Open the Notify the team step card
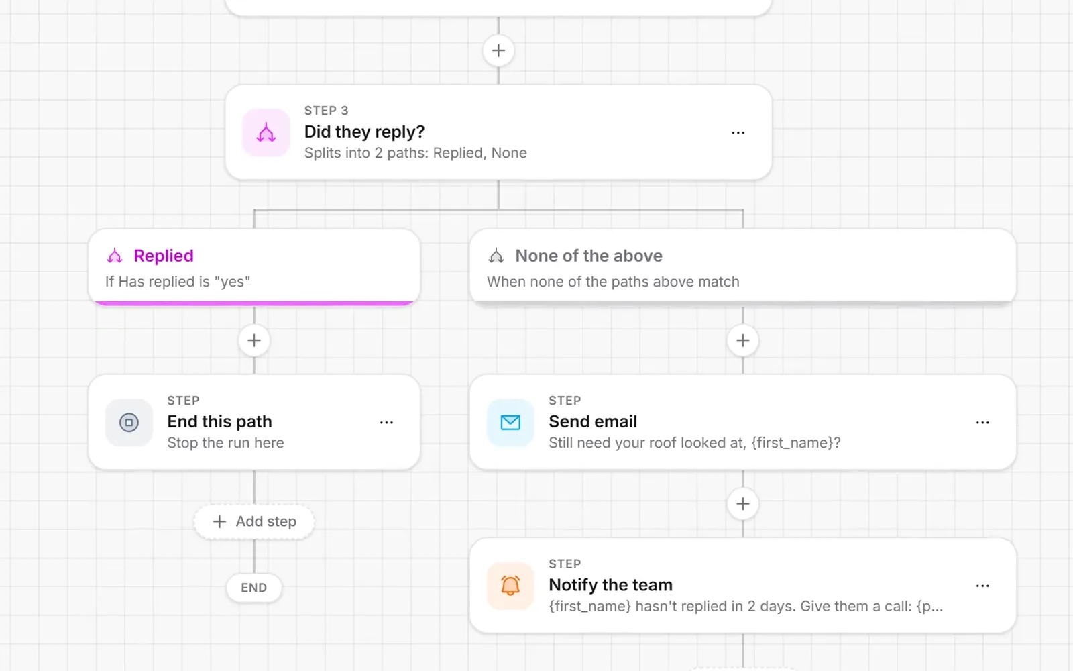1073x671 pixels. 743,586
